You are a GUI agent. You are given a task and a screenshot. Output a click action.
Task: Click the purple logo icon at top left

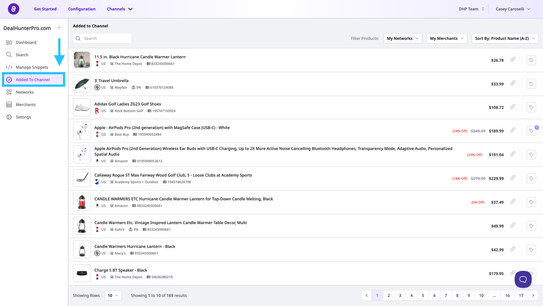point(13,9)
